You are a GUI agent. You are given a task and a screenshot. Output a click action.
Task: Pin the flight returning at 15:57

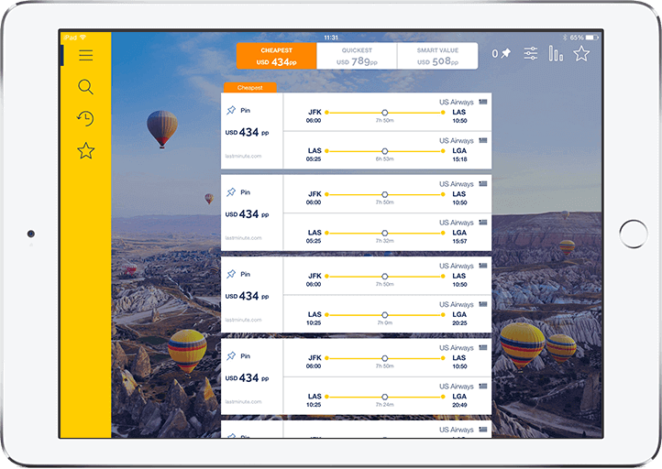point(238,192)
